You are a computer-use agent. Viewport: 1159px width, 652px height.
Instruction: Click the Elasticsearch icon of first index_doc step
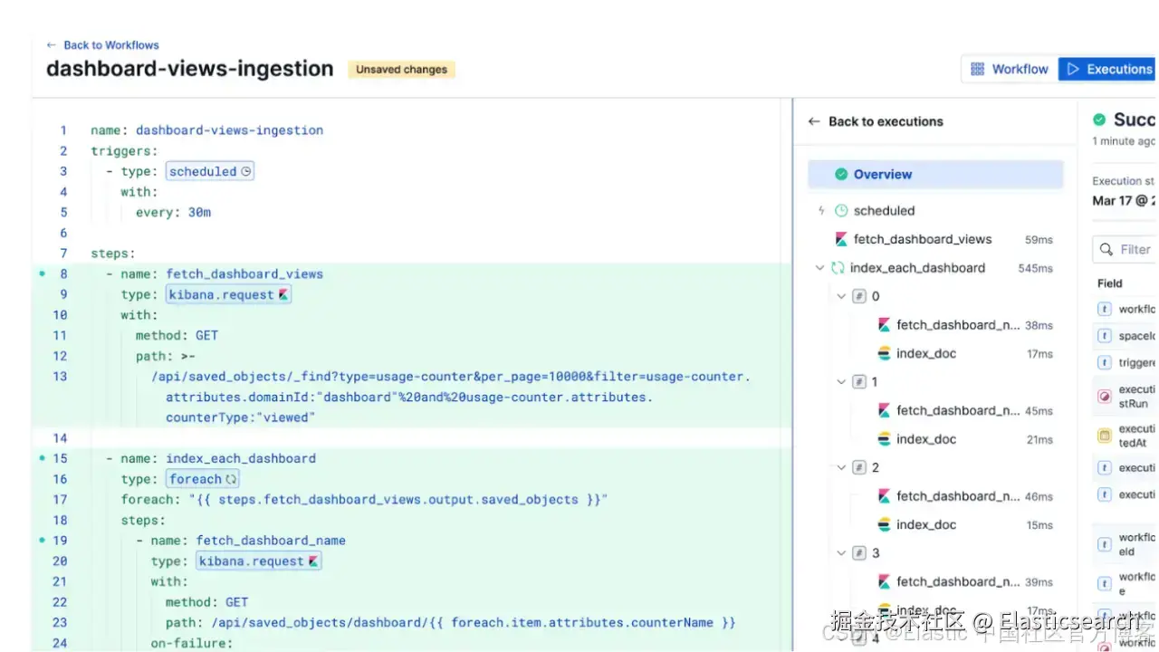[885, 353]
